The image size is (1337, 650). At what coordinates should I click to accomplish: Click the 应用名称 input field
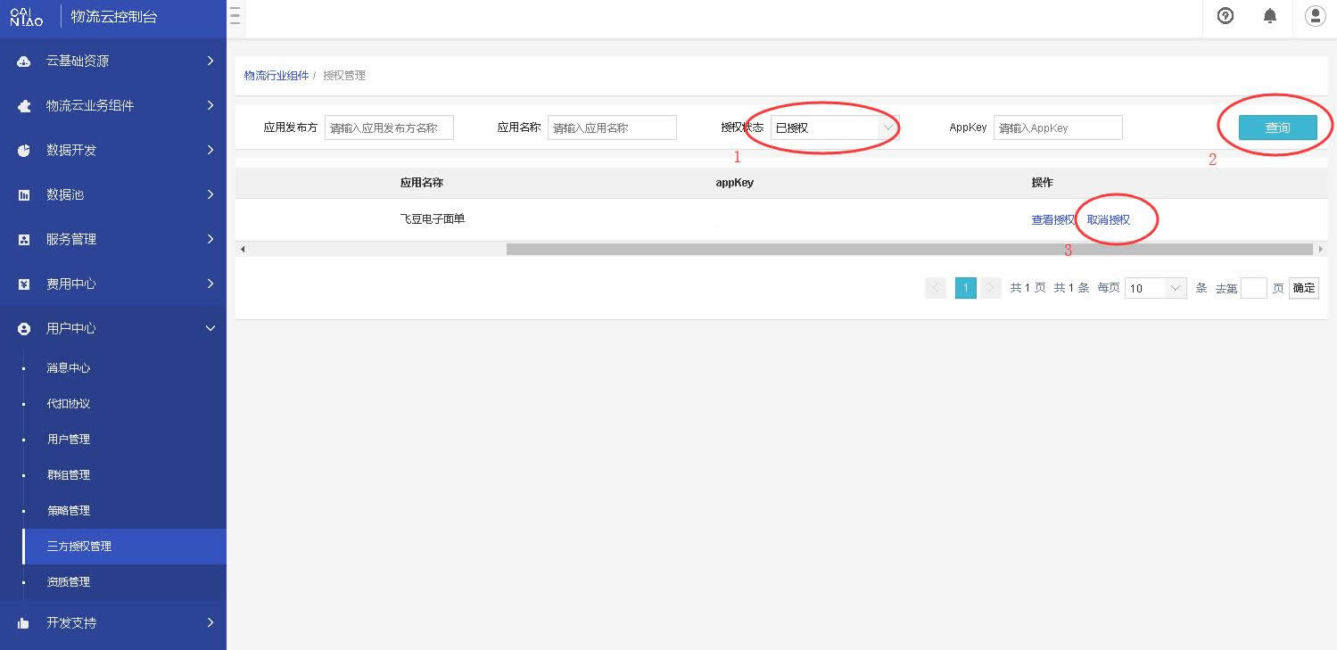(612, 127)
